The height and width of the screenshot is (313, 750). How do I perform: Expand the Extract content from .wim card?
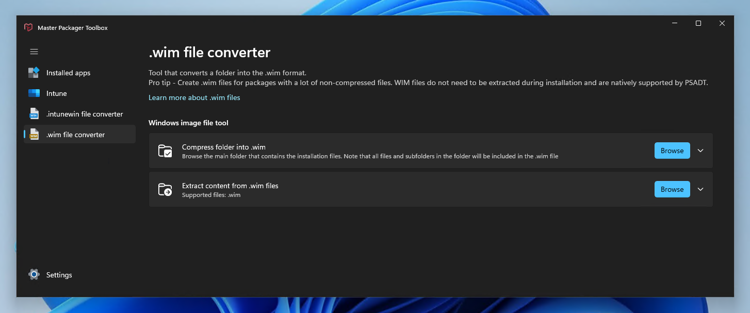tap(700, 189)
